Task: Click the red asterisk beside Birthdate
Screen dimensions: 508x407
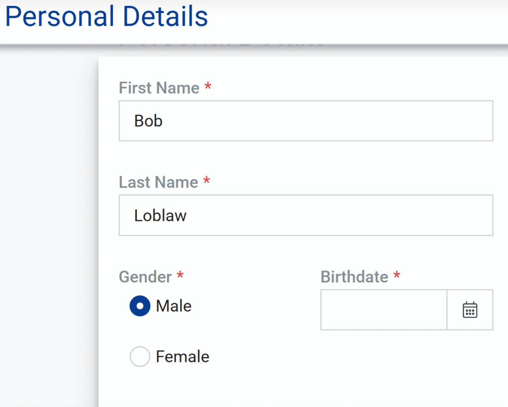Action: point(396,275)
